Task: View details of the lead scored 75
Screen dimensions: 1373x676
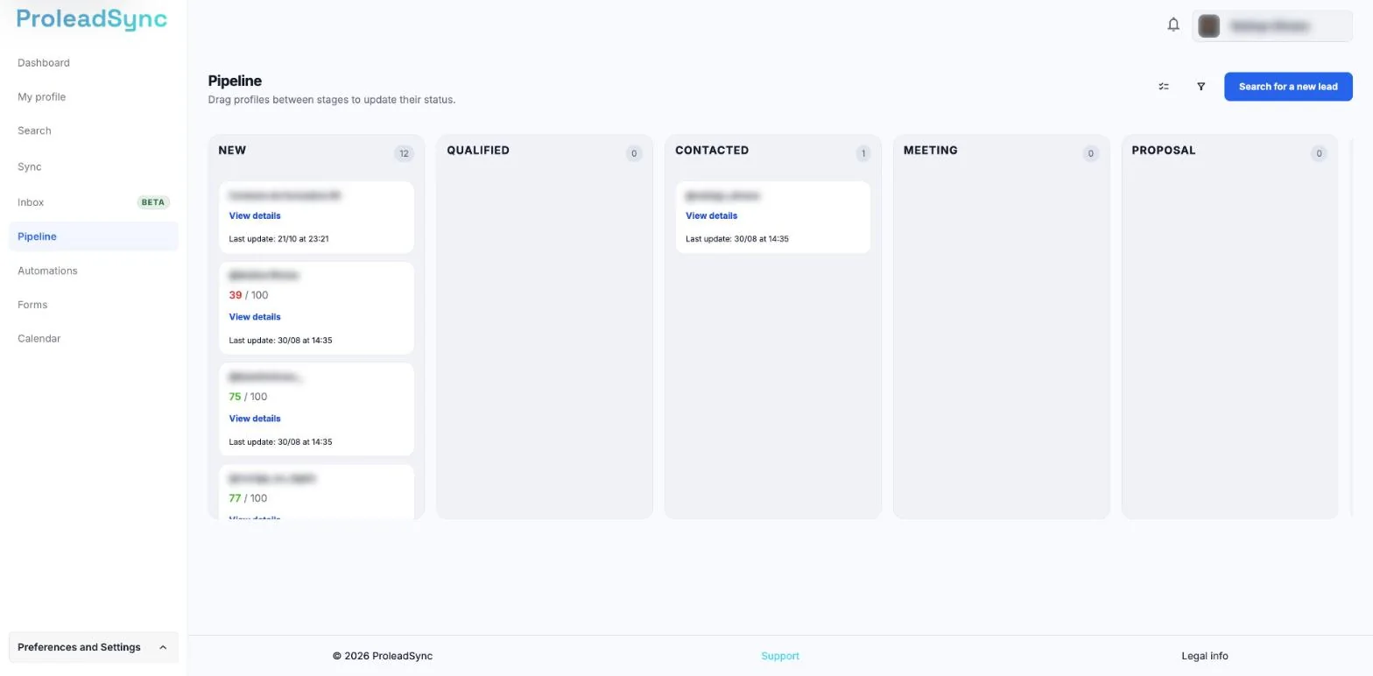Action: 255,419
